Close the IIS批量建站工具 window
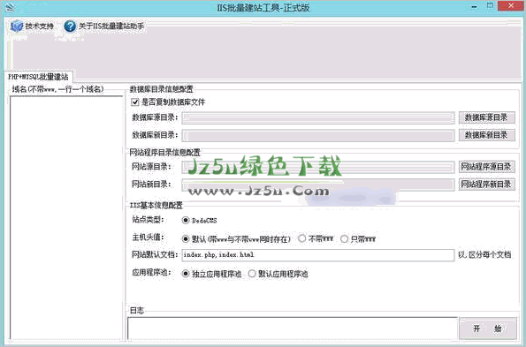 (x=511, y=6)
